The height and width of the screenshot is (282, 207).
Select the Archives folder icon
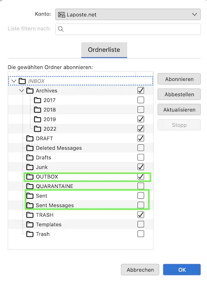30,90
